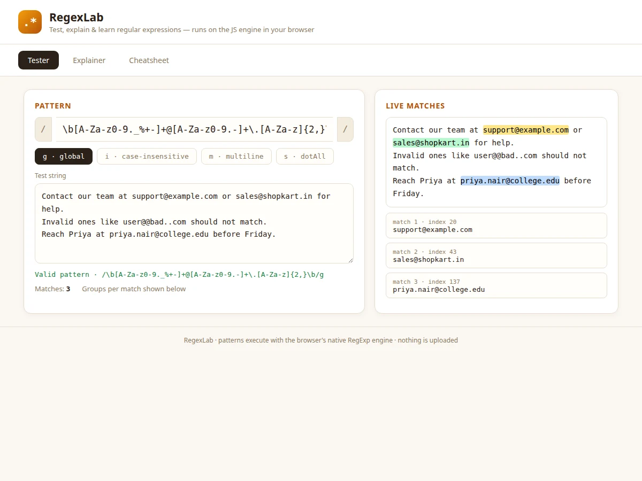
Task: Click yellow highlighted support@example.com in live matches
Action: click(526, 130)
